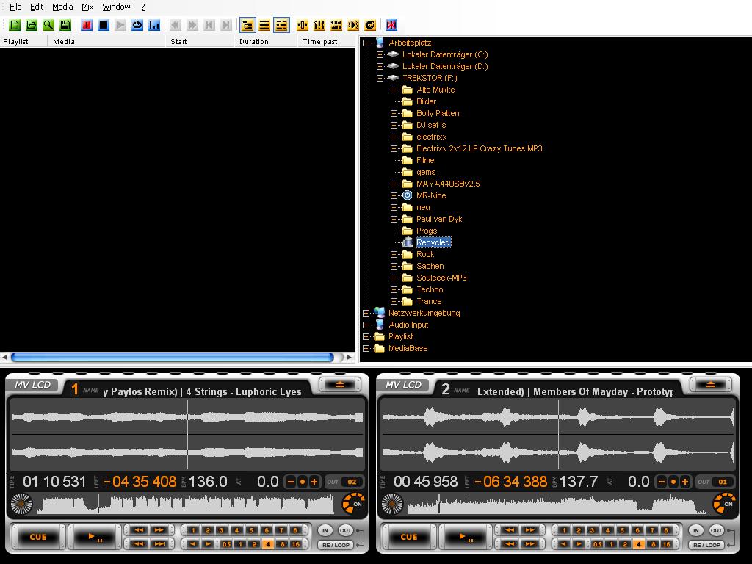The image size is (752, 564).
Task: Expand the Netzwerkumgebung tree node
Action: 366,313
